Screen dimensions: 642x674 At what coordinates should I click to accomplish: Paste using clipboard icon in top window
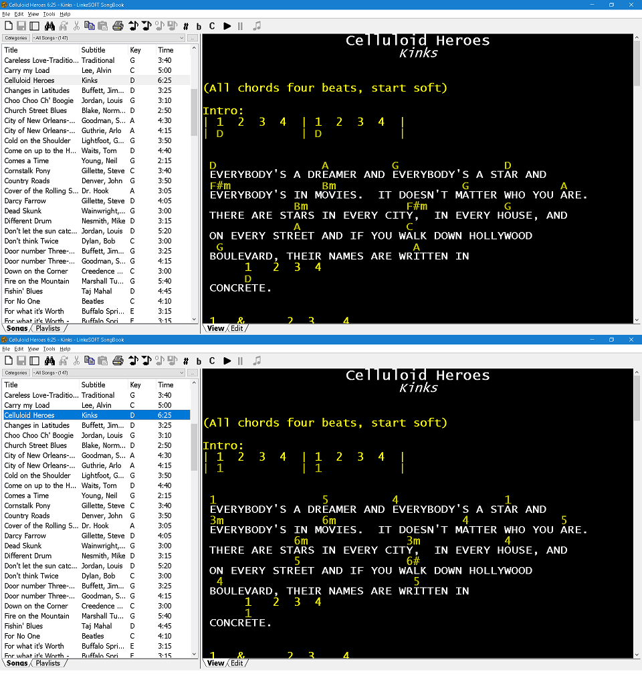click(103, 26)
